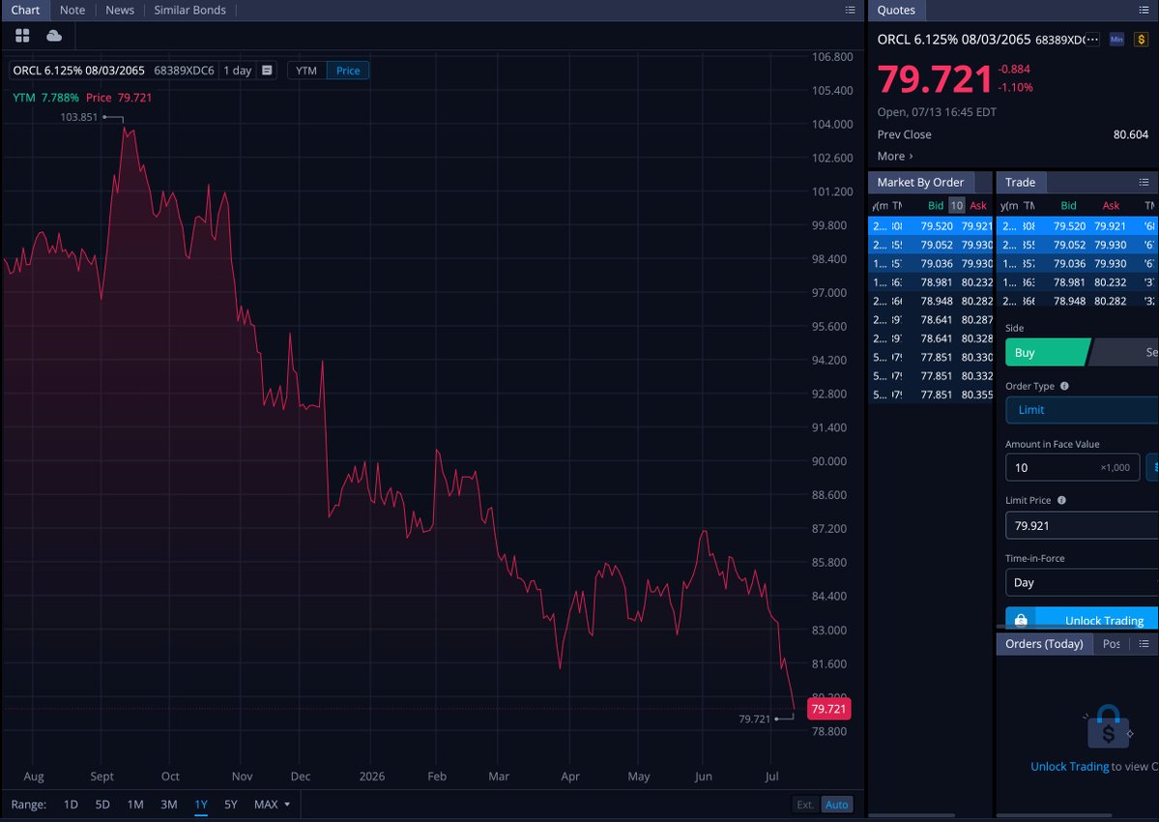Viewport: 1159px width, 822px height.
Task: Click the lock icon on Unlock Trading
Action: click(x=1021, y=620)
